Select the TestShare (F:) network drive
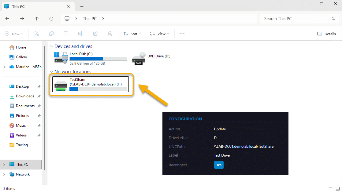 coord(91,84)
